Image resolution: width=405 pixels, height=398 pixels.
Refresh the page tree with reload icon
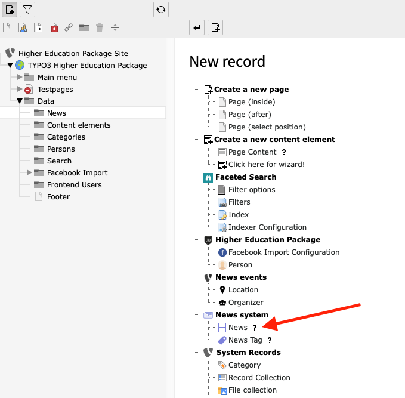[160, 10]
